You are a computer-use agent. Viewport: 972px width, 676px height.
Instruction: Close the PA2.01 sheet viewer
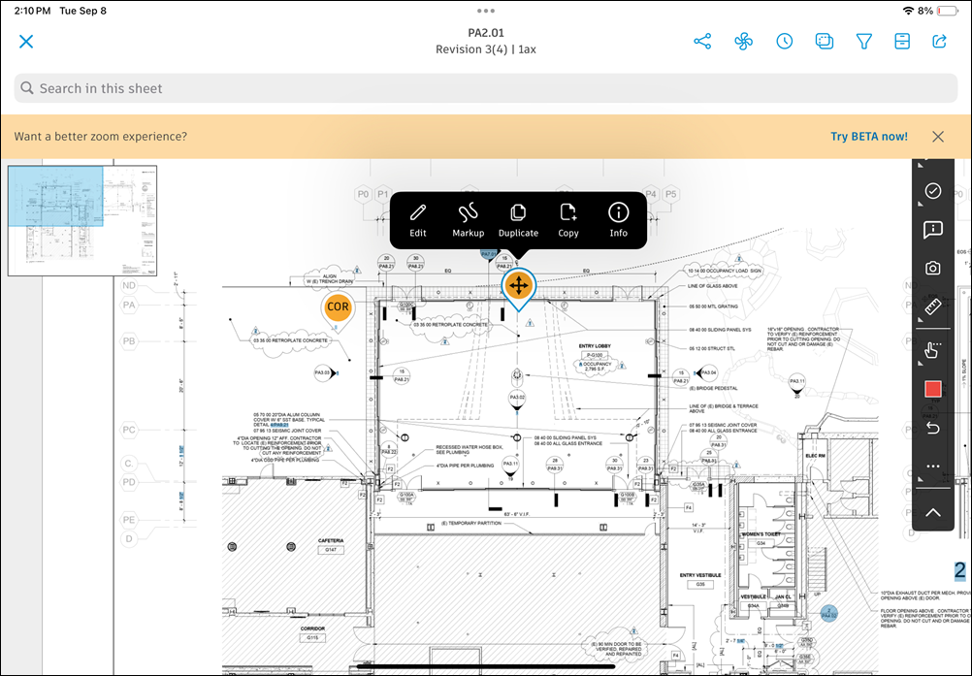coord(26,42)
